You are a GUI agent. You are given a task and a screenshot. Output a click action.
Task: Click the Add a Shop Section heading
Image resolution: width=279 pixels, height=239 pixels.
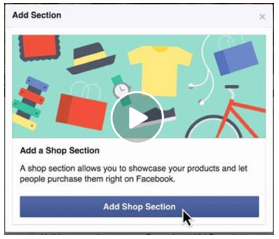[x=60, y=151]
